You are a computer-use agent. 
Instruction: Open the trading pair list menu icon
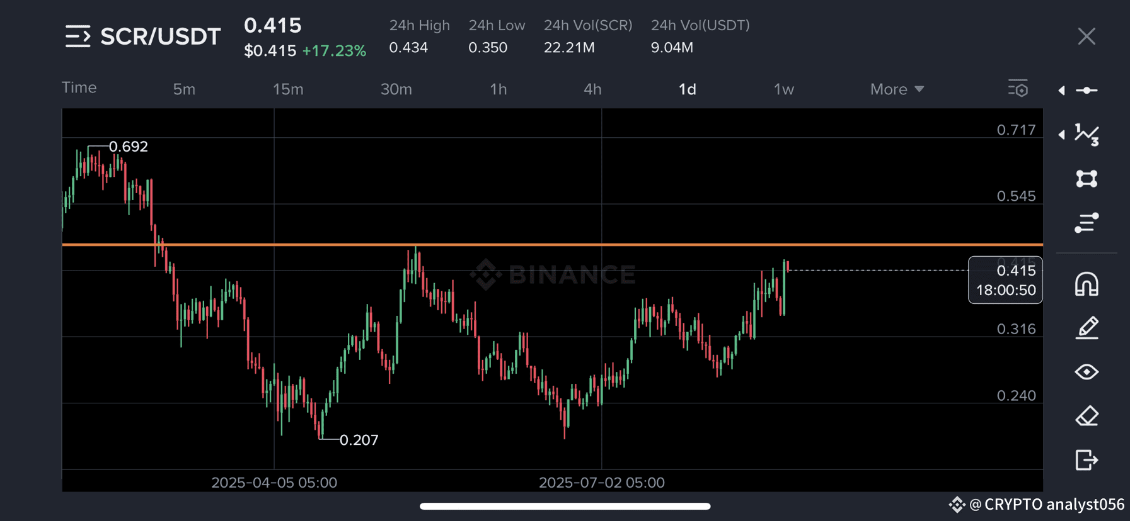click(x=78, y=36)
